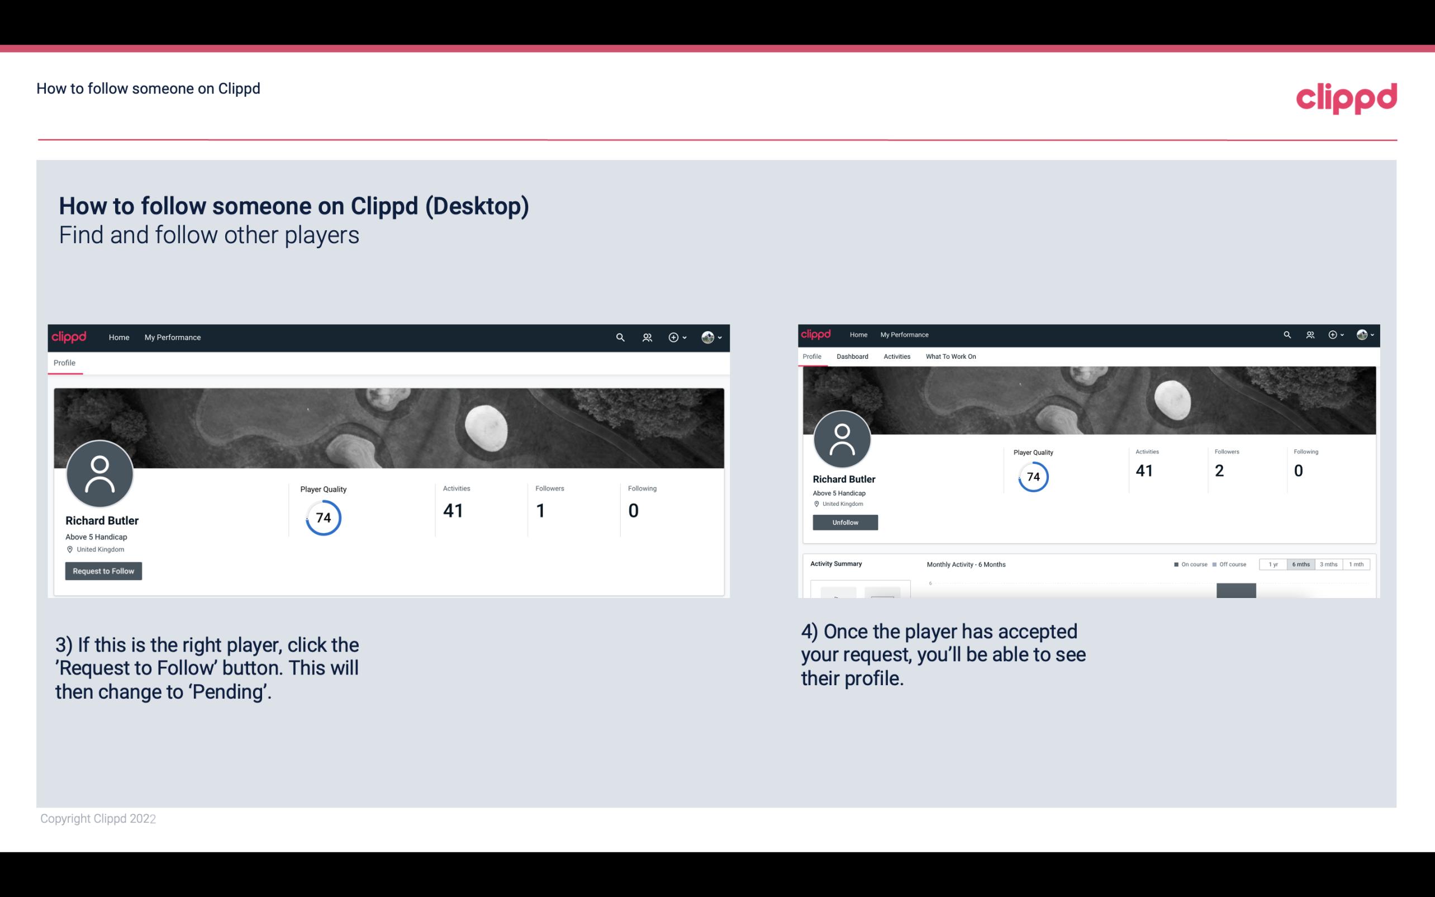1435x897 pixels.
Task: Expand the settings dropdown in right screenshot
Action: (1367, 334)
